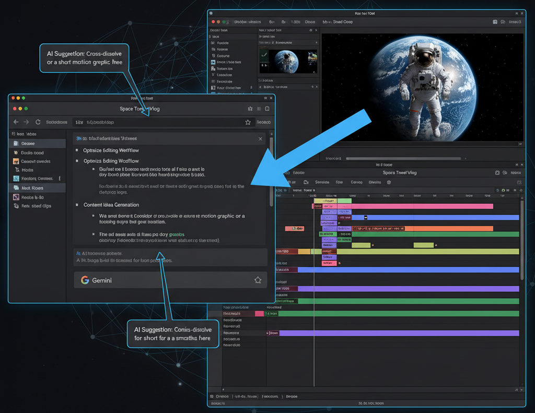Click folder export icon in timeline toolbar
The height and width of the screenshot is (413, 535).
306,182
